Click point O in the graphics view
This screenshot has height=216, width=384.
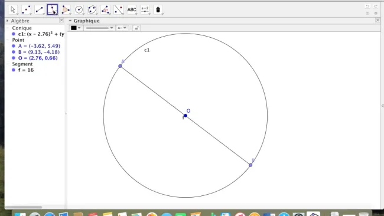186,116
